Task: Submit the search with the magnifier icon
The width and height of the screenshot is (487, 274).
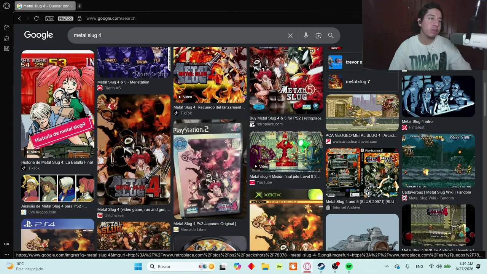Action: point(331,35)
